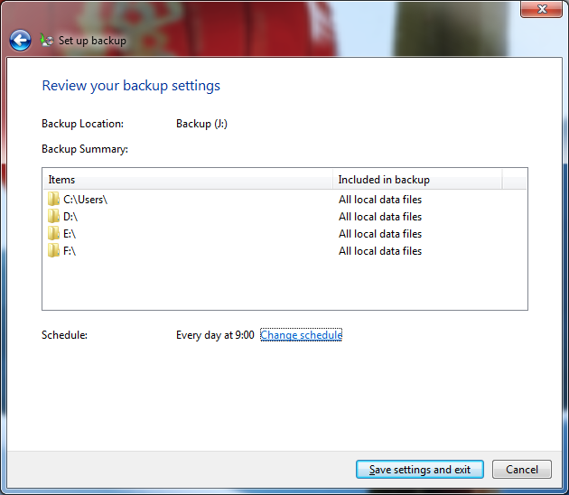This screenshot has width=569, height=495.
Task: Click All local data files in F:\ row
Action: (x=380, y=251)
